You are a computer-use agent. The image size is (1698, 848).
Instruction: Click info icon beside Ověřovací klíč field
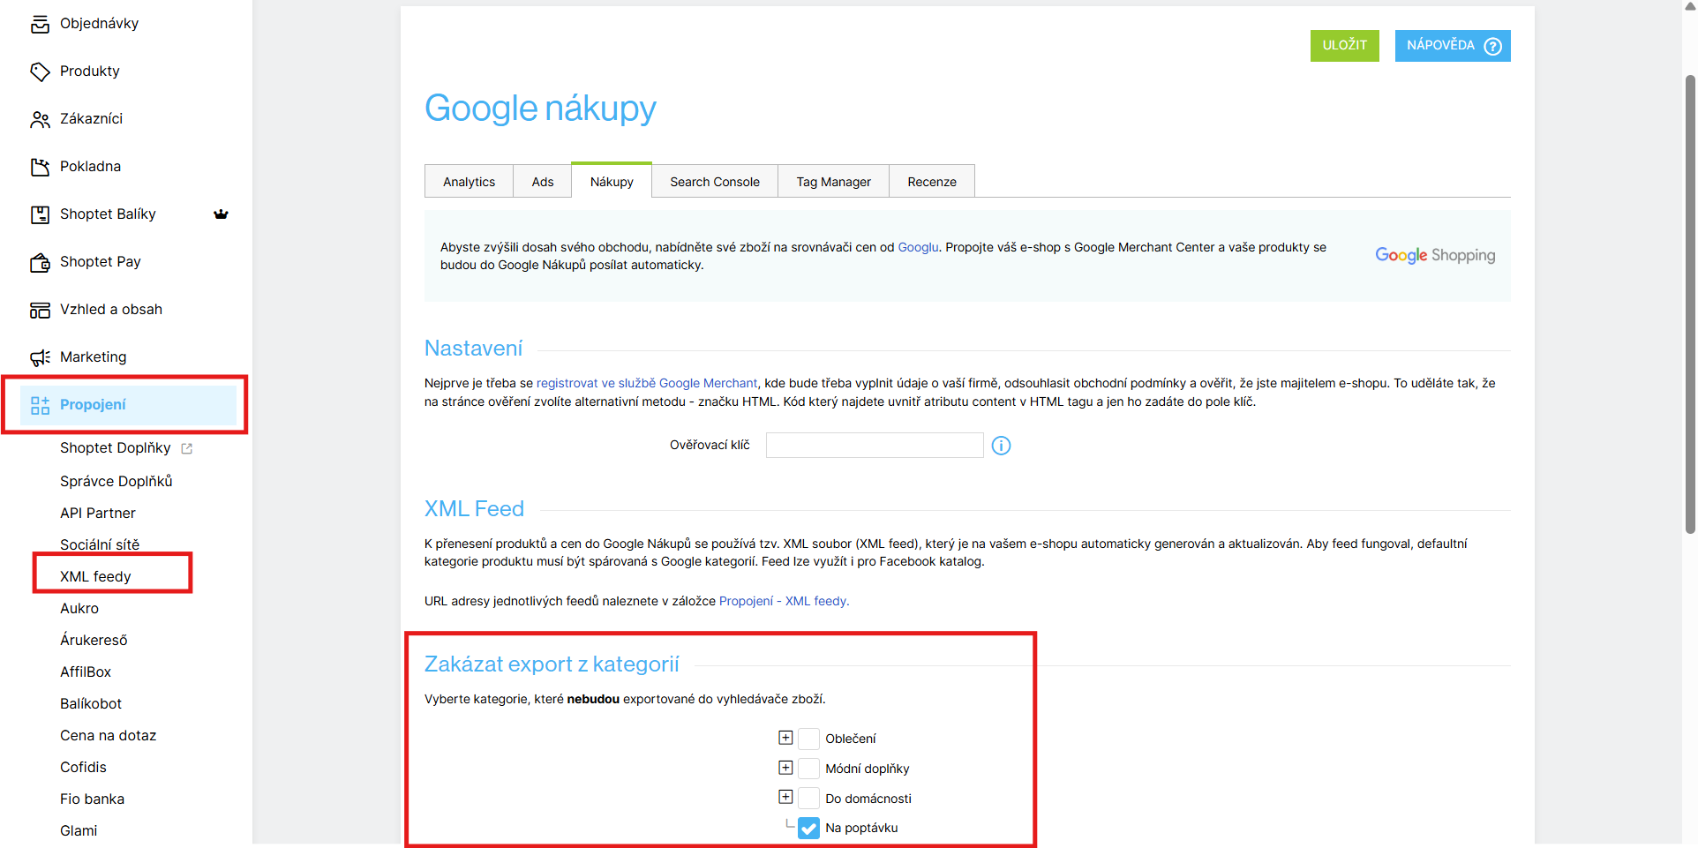(x=1001, y=446)
